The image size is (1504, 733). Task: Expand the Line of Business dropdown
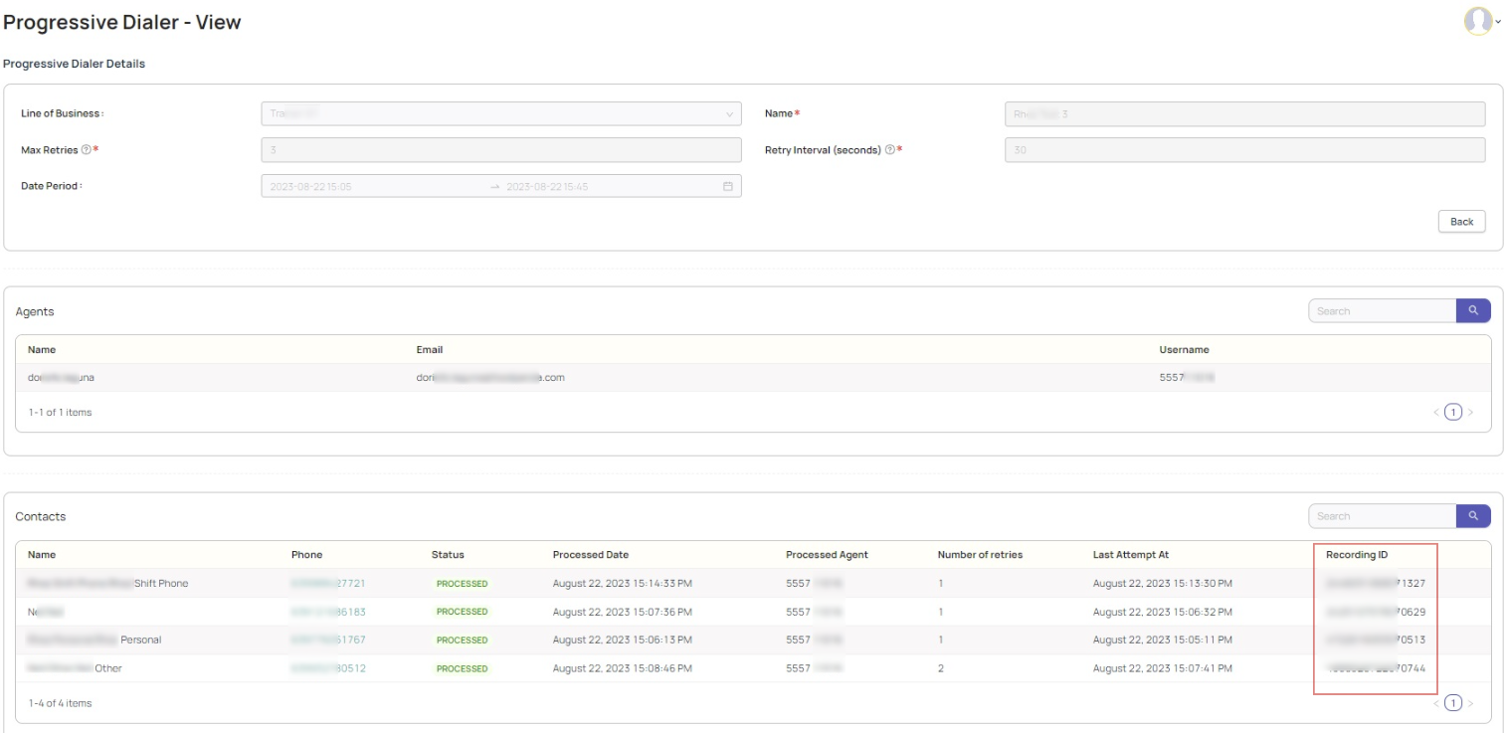501,113
